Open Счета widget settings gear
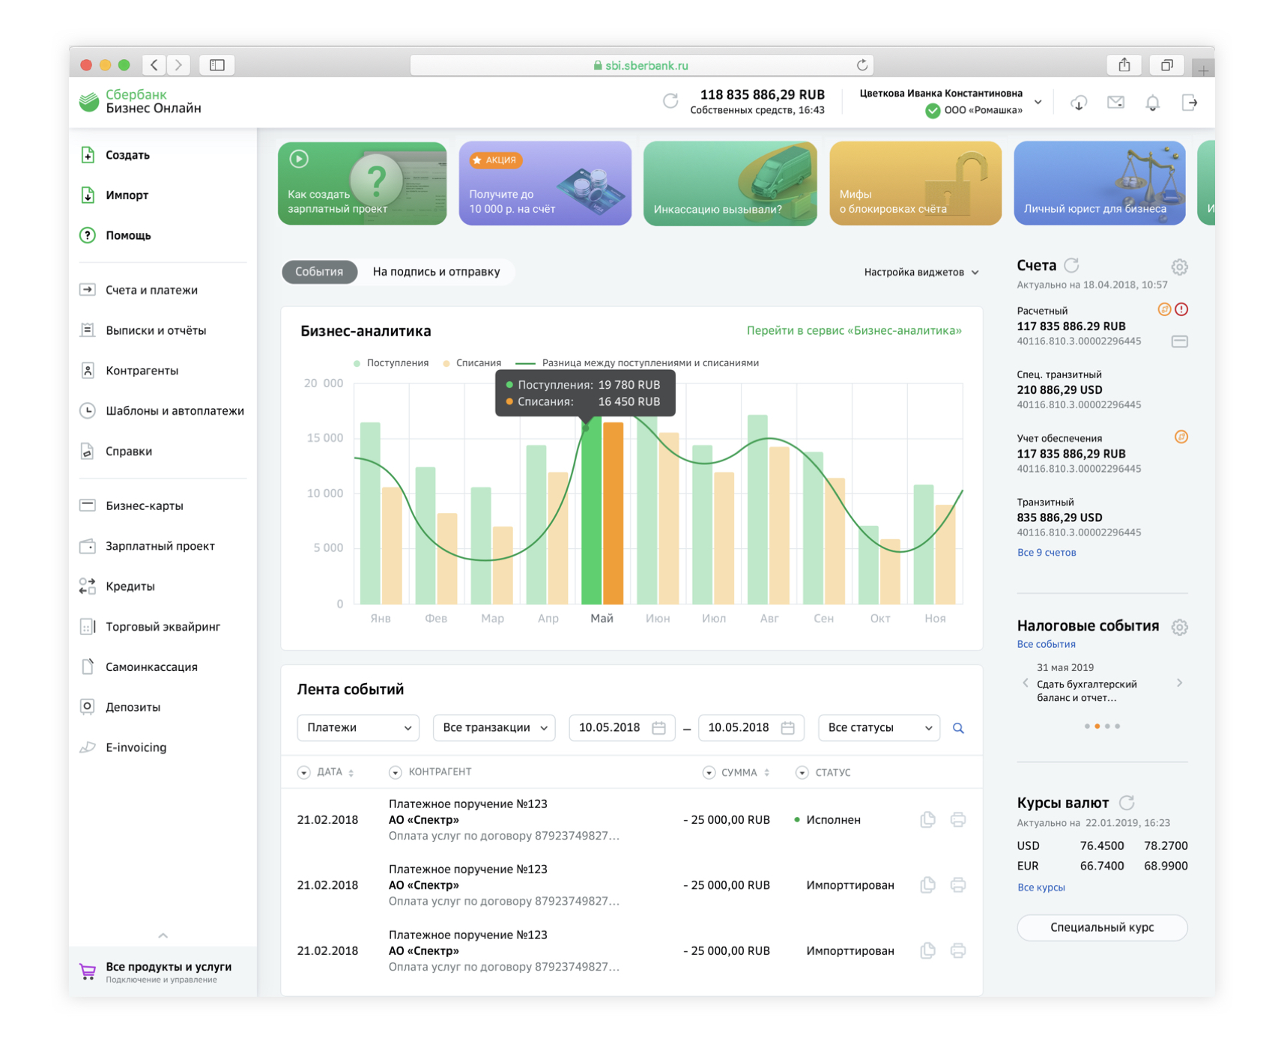This screenshot has width=1284, height=1041. coord(1180,267)
